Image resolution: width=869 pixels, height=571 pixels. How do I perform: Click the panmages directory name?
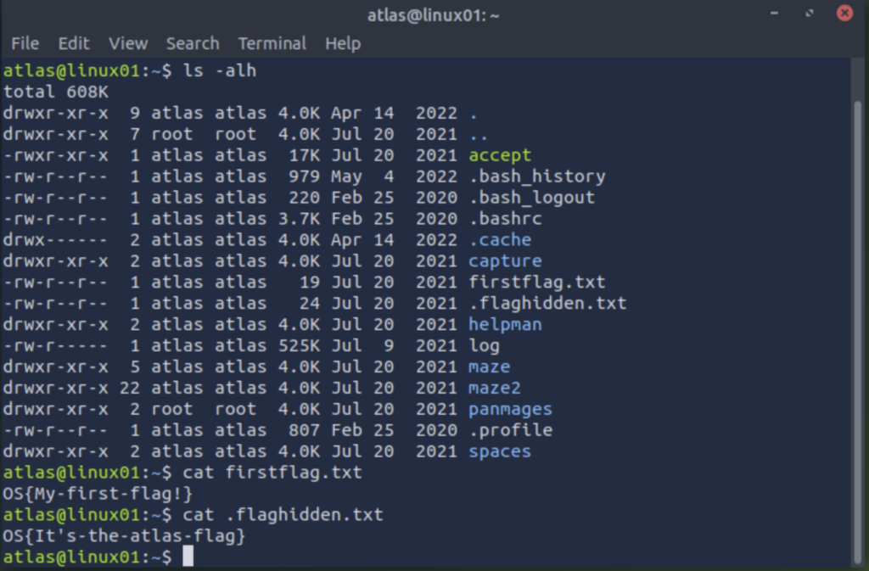510,409
